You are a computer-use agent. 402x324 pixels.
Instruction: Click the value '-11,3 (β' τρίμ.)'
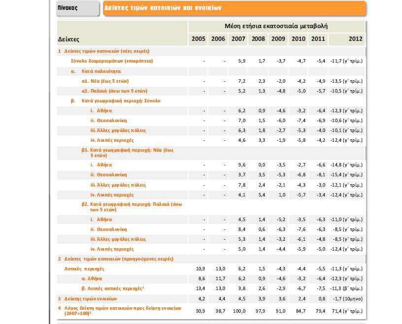click(x=346, y=289)
